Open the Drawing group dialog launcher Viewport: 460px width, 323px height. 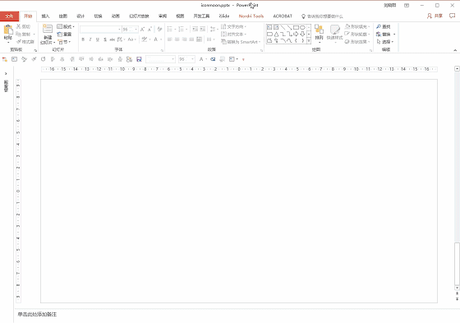[370, 50]
